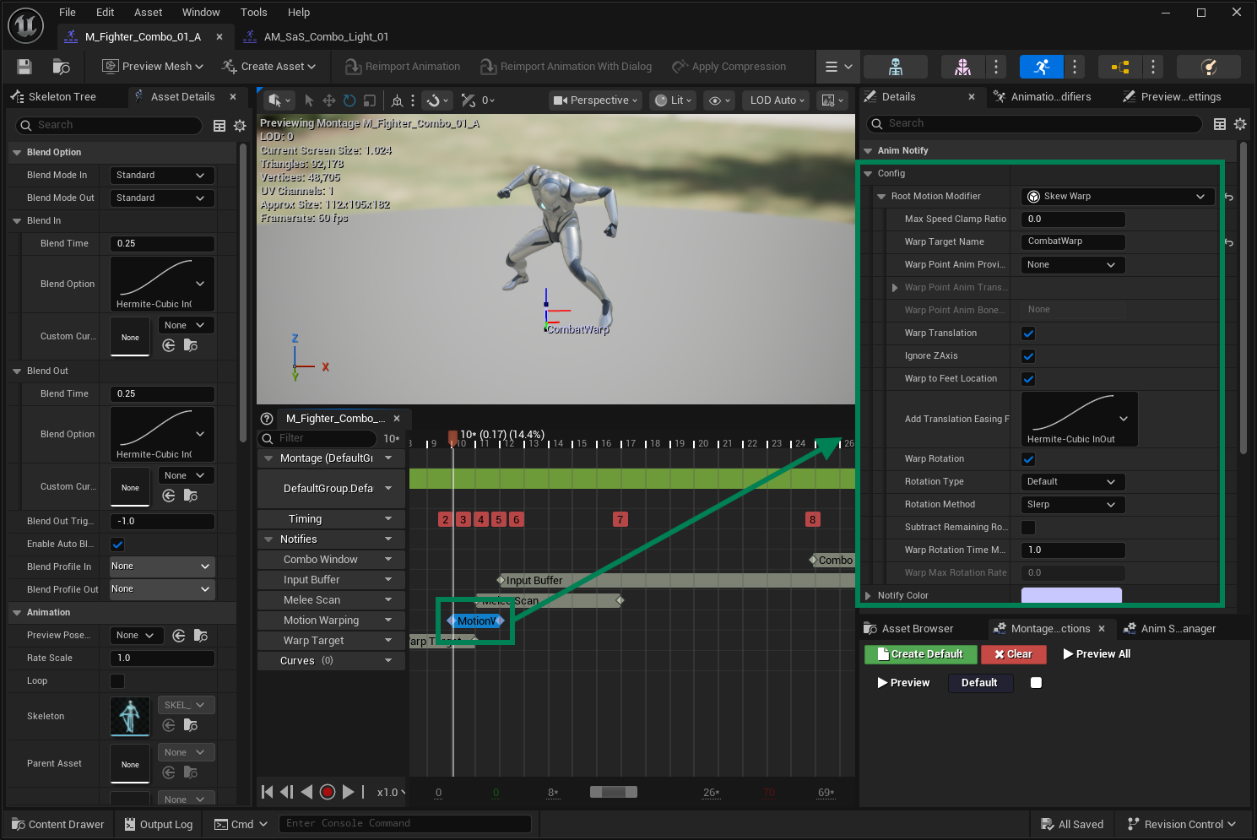Click Browse to asset in Content Browser icon
Image resolution: width=1257 pixels, height=840 pixels.
click(61, 67)
